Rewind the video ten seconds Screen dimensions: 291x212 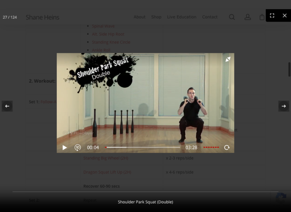78,148
